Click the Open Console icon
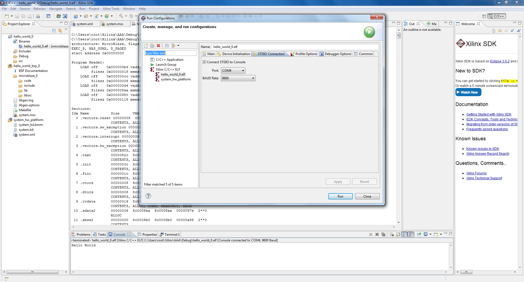 pos(436,234)
